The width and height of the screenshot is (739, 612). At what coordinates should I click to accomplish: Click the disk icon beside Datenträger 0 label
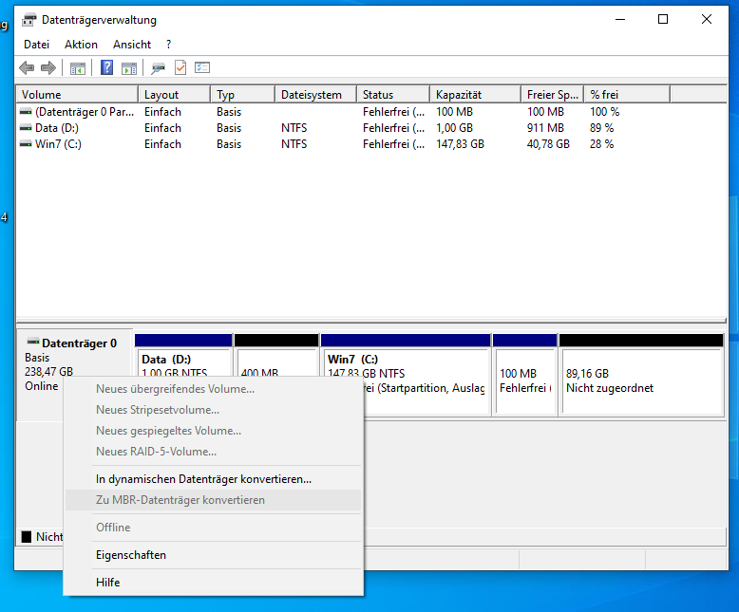pyautogui.click(x=33, y=342)
